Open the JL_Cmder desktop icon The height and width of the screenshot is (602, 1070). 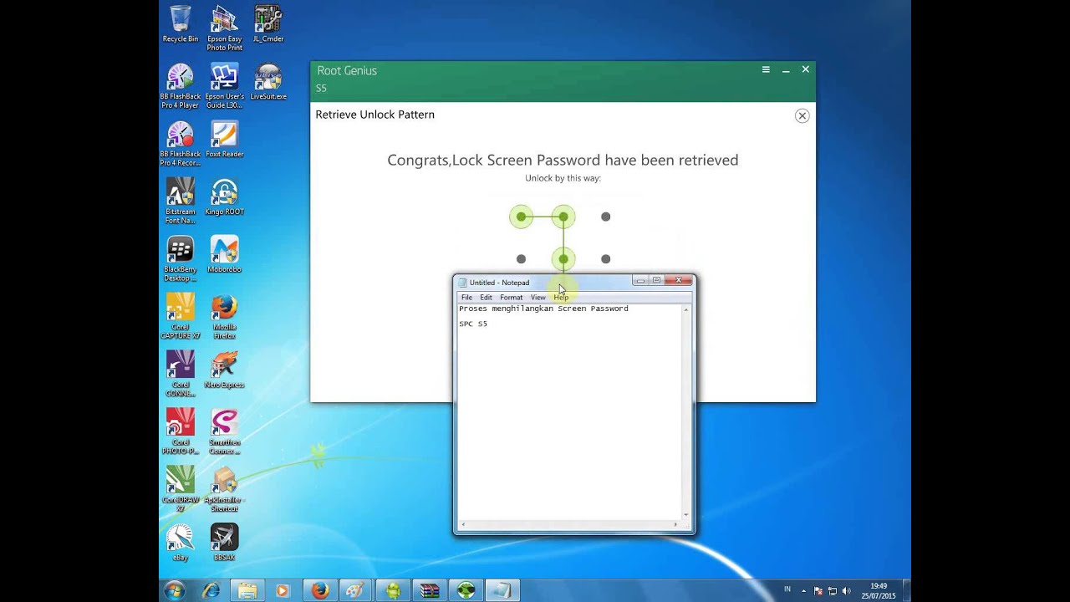267,24
